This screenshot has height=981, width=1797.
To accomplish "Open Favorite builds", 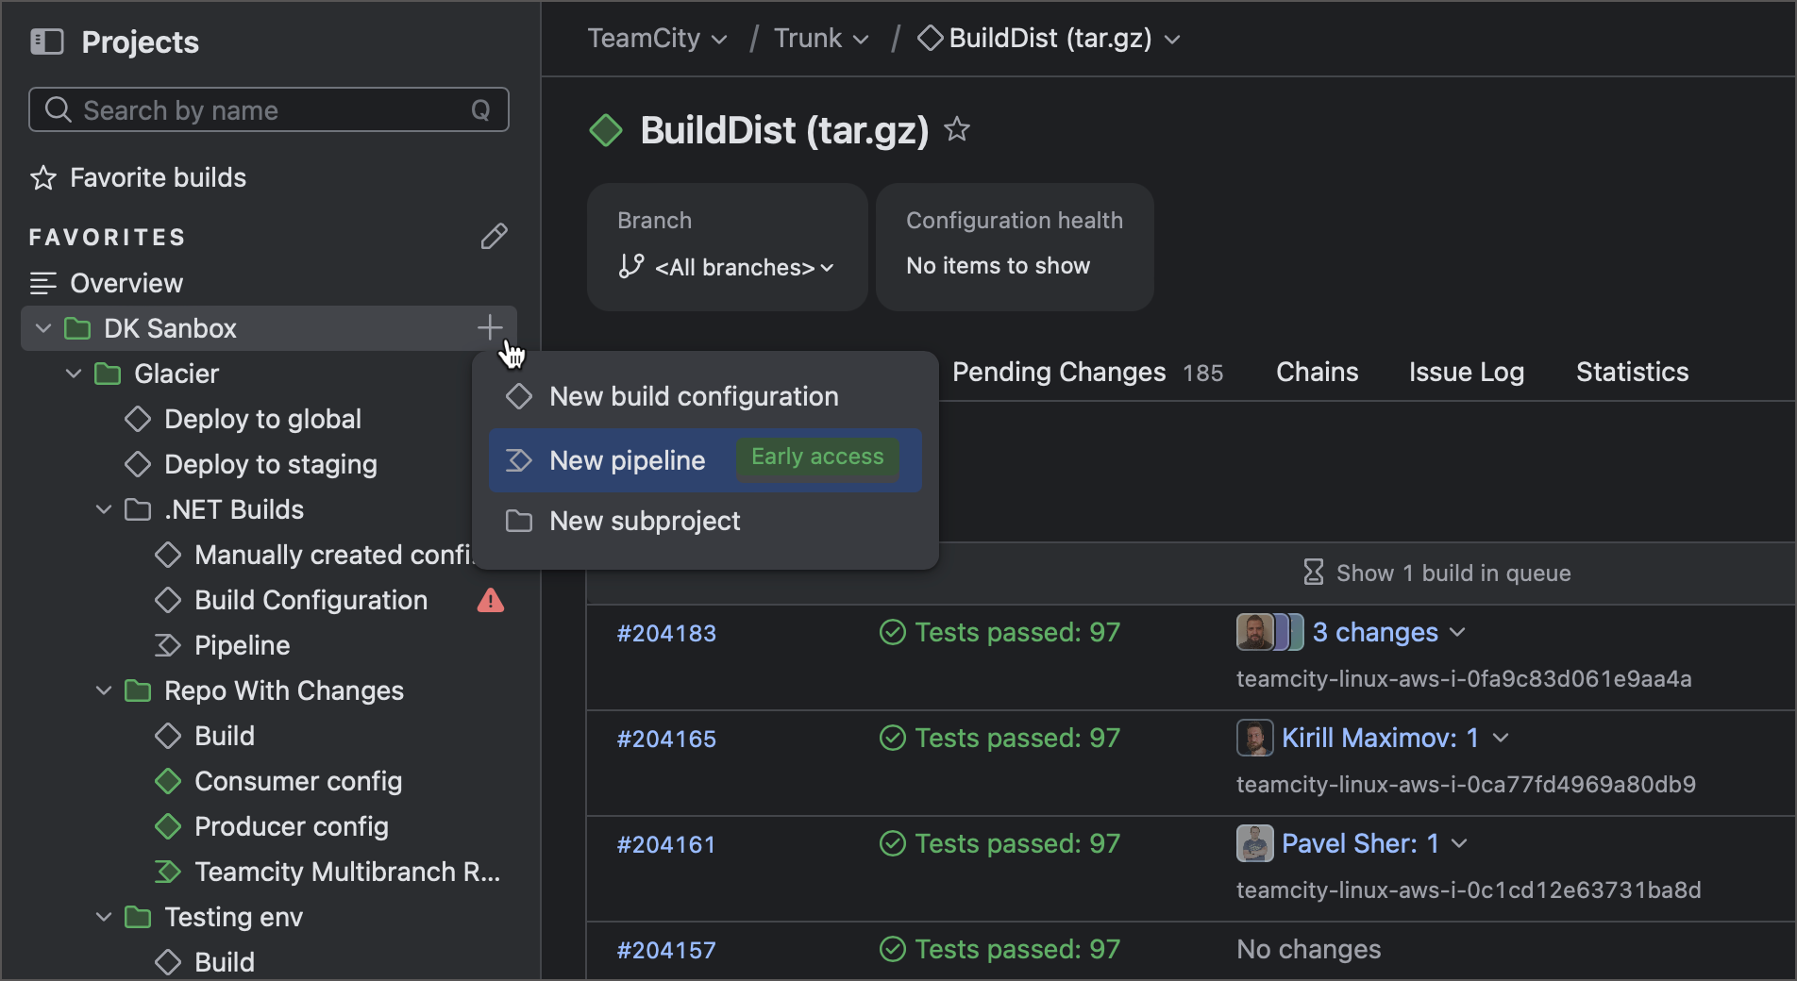I will (x=139, y=177).
